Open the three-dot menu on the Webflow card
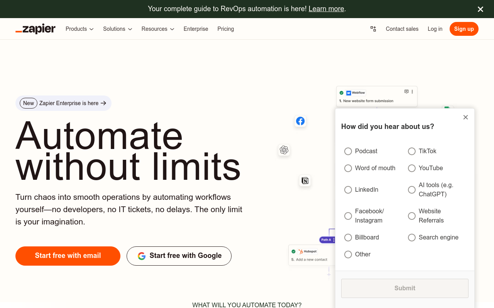 (x=412, y=92)
